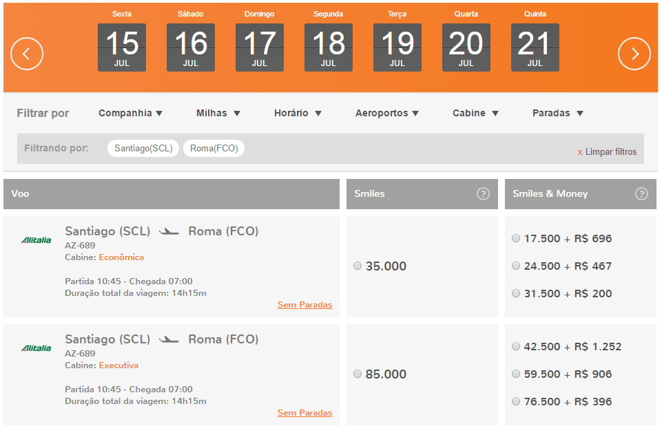
Task: Expand the Paradas filter dropdown
Action: click(x=558, y=113)
